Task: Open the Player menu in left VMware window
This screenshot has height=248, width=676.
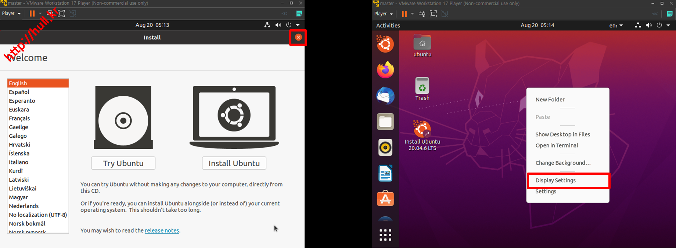Action: (x=11, y=14)
